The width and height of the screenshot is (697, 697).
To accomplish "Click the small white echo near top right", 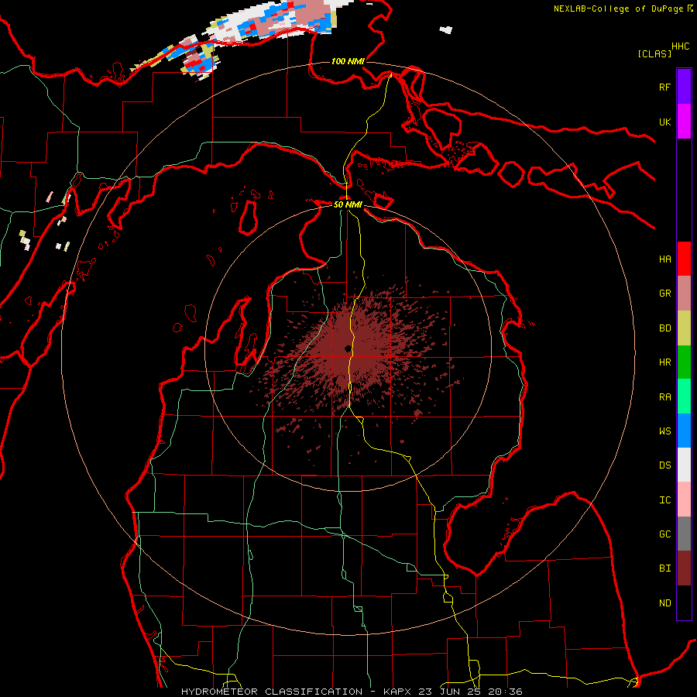I will coord(446,29).
